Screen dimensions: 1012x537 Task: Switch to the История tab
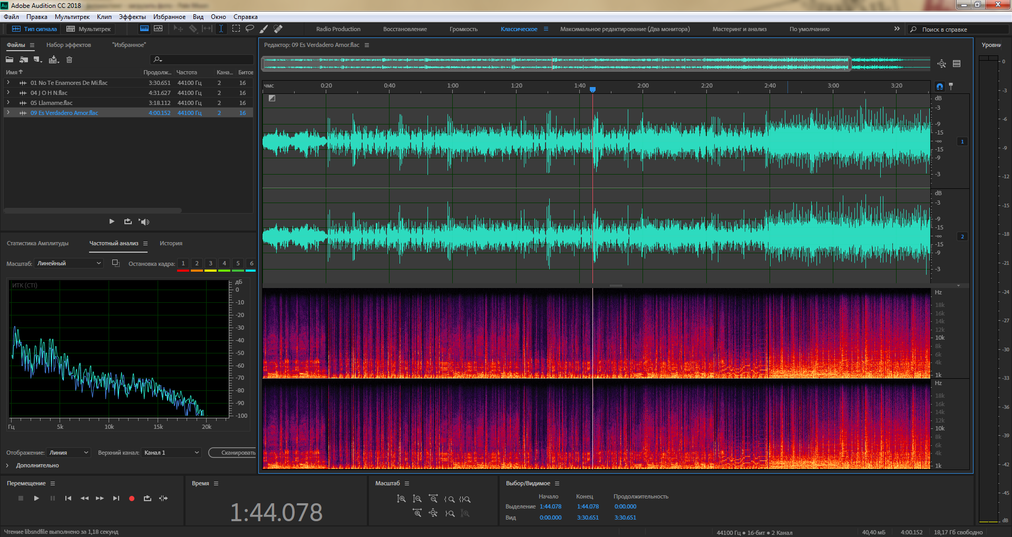coord(171,243)
